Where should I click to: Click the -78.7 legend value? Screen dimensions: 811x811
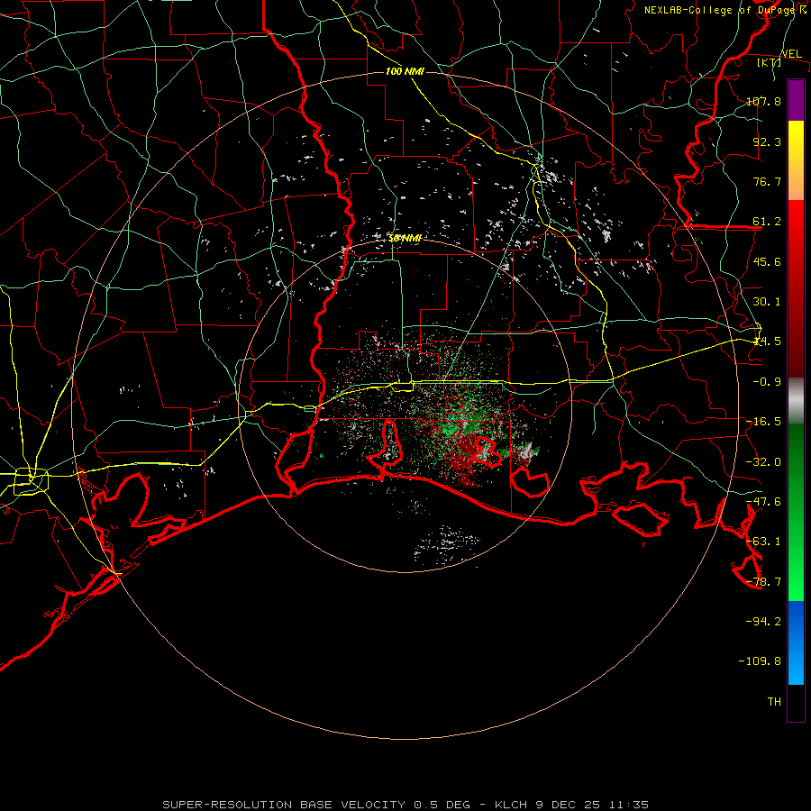coord(763,582)
